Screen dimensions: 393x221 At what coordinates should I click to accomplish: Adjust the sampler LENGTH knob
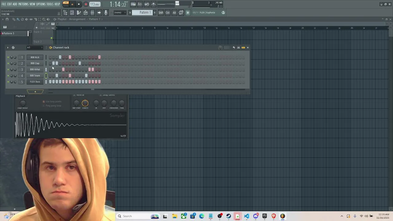[85, 103]
